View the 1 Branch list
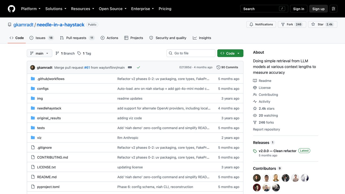The image size is (345, 194). (x=65, y=53)
